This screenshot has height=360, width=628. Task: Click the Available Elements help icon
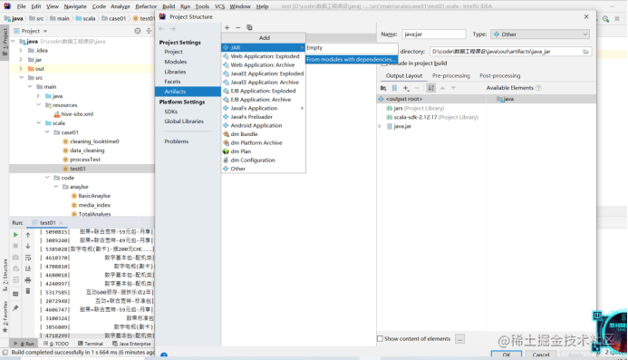click(538, 88)
